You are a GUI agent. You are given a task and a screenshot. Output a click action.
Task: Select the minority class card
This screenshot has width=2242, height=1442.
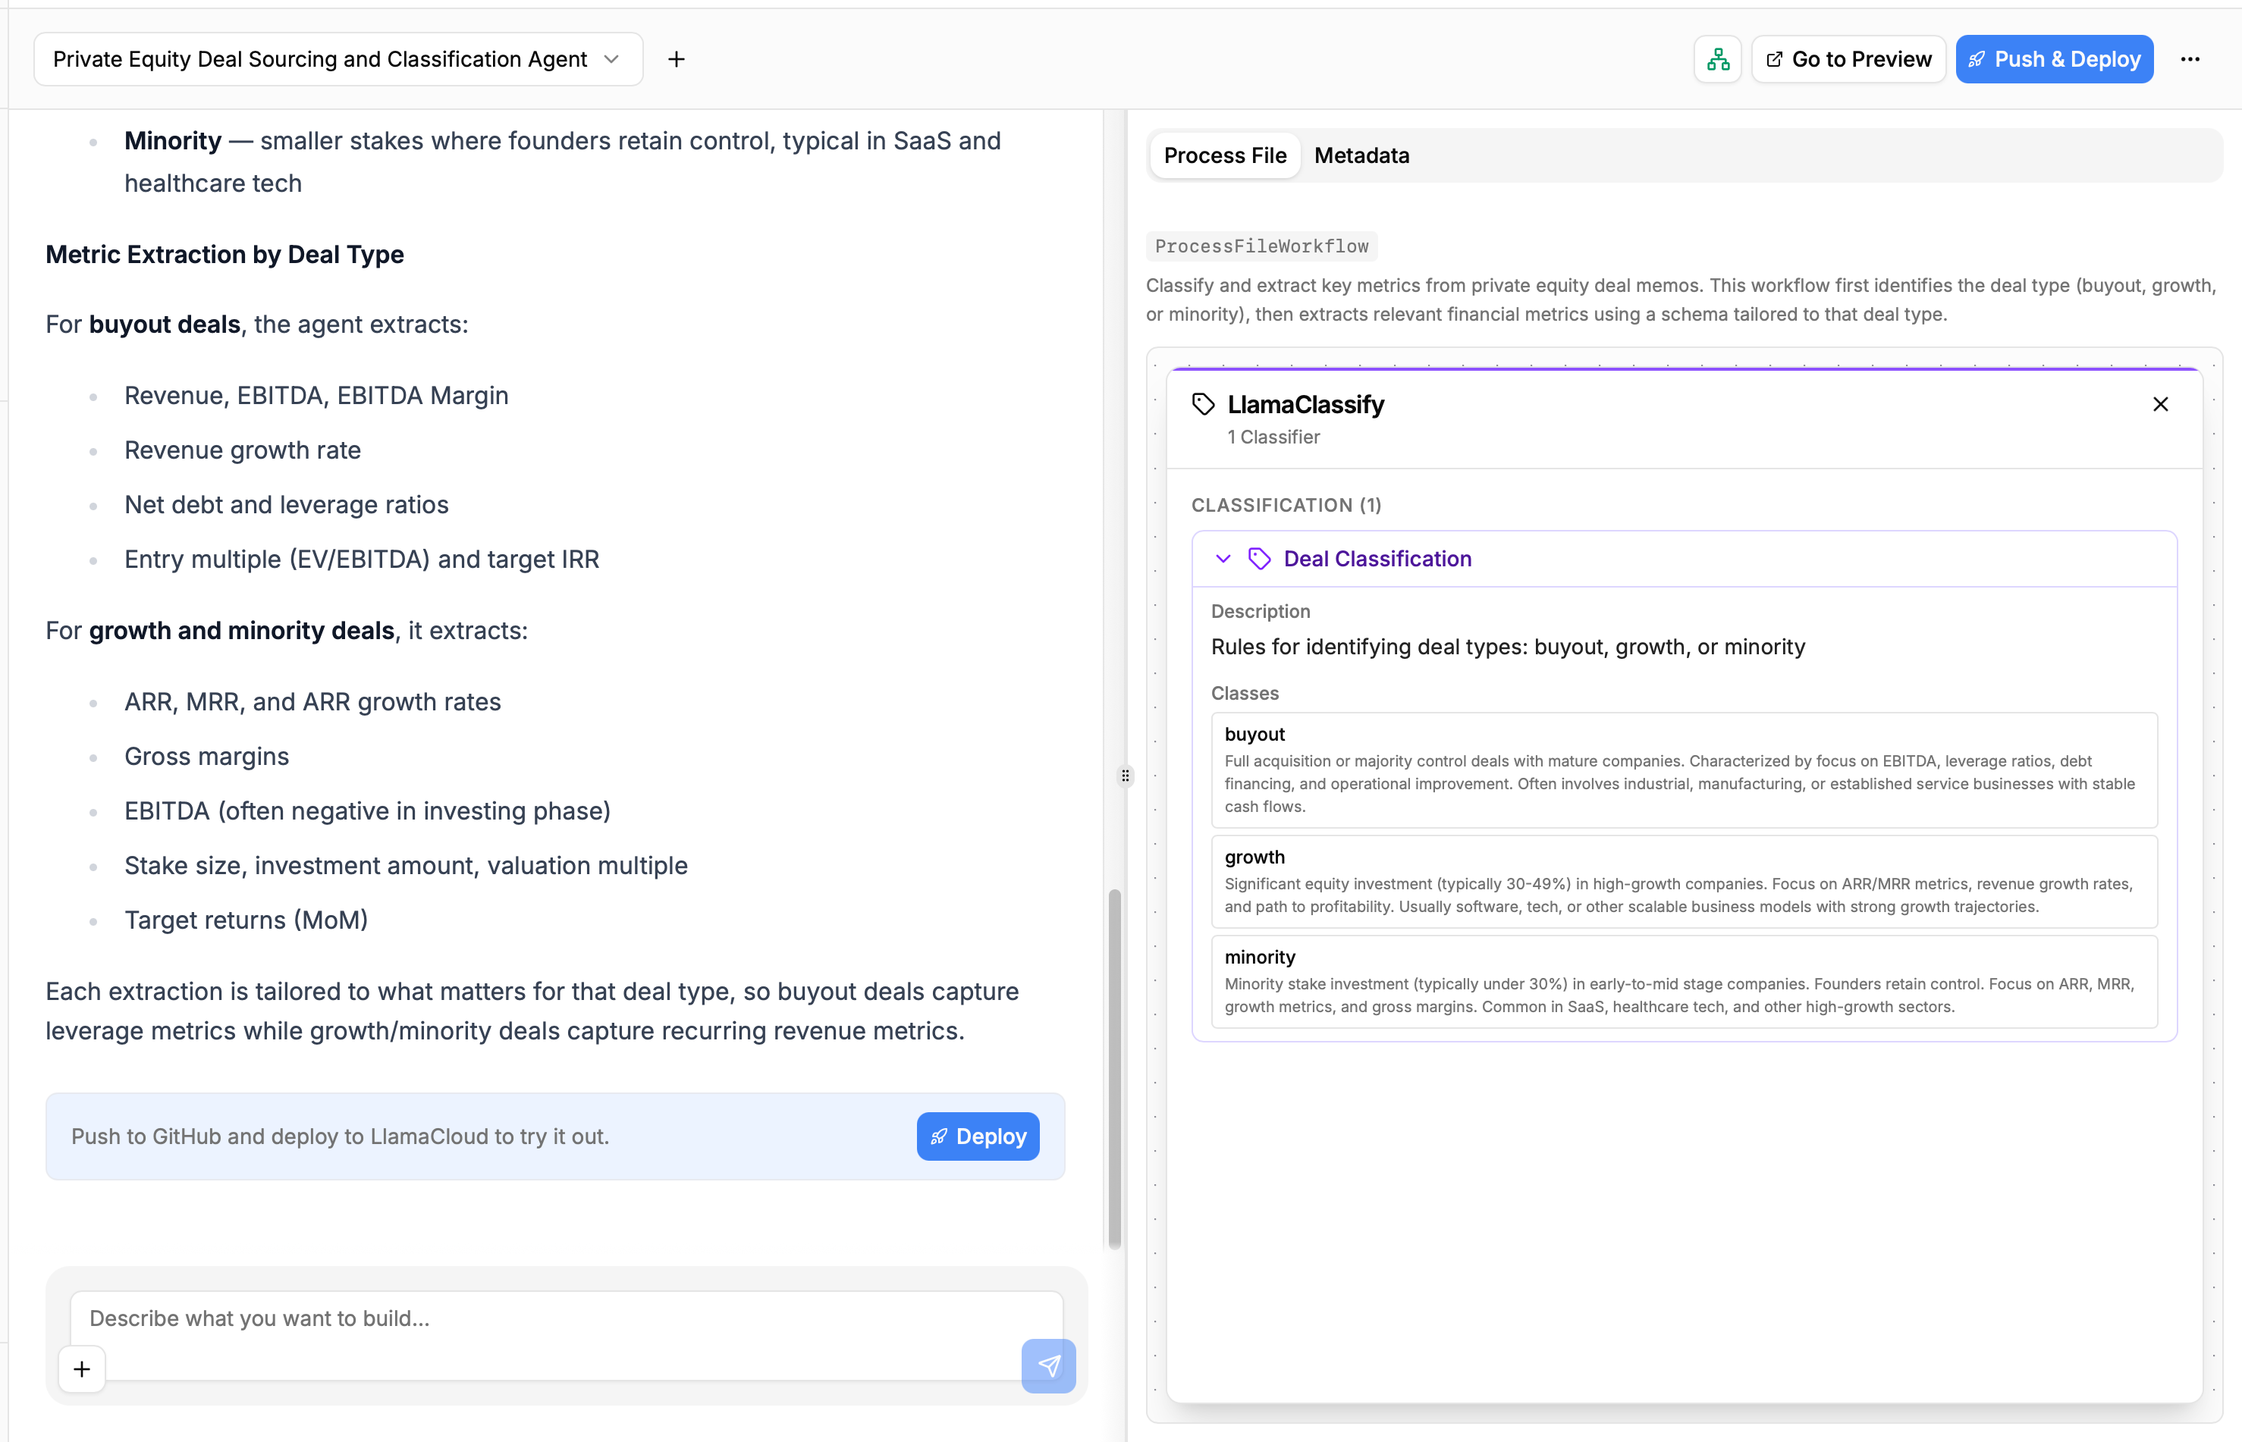coord(1683,981)
